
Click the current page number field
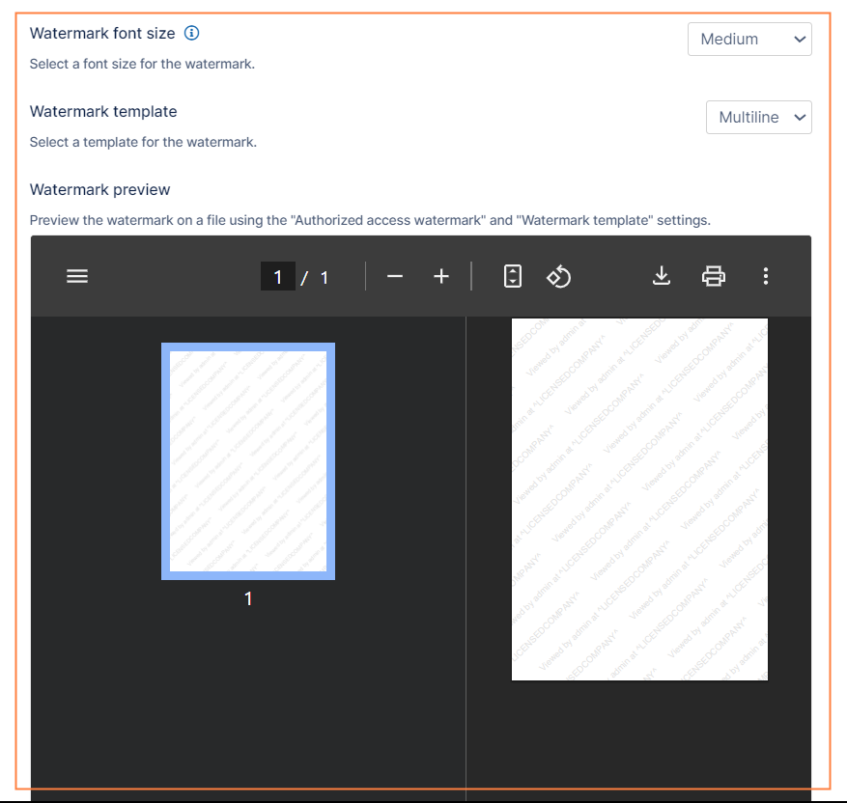pyautogui.click(x=278, y=277)
